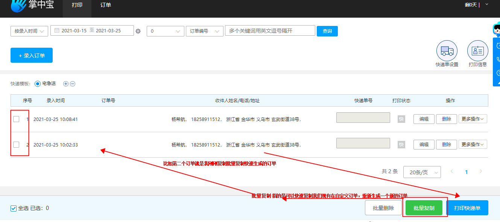Click the calendar icon in the date field
Viewport: 500px width, 222px height.
(57, 30)
